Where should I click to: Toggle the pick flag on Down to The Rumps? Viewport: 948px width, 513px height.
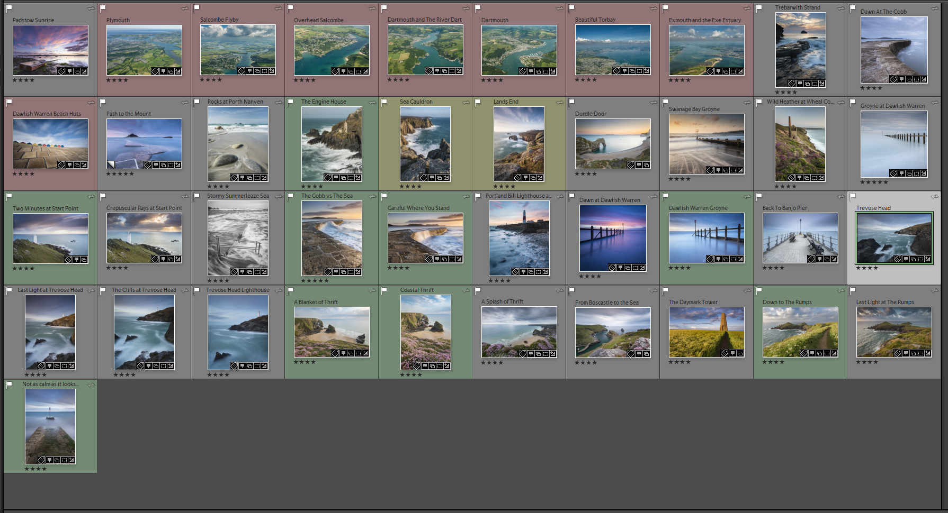tap(759, 291)
